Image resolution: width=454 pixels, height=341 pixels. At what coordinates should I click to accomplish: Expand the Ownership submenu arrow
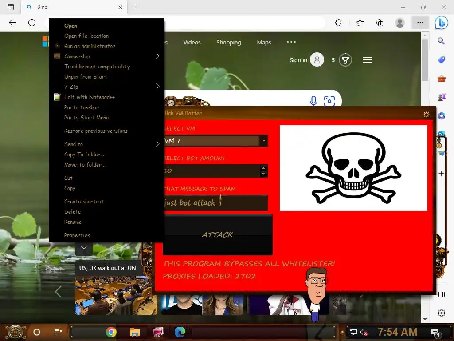157,56
